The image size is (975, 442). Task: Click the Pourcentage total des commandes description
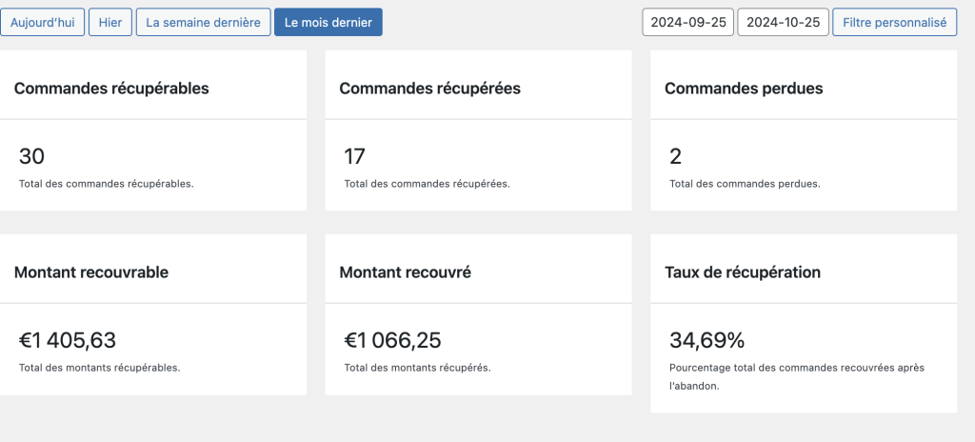point(796,368)
